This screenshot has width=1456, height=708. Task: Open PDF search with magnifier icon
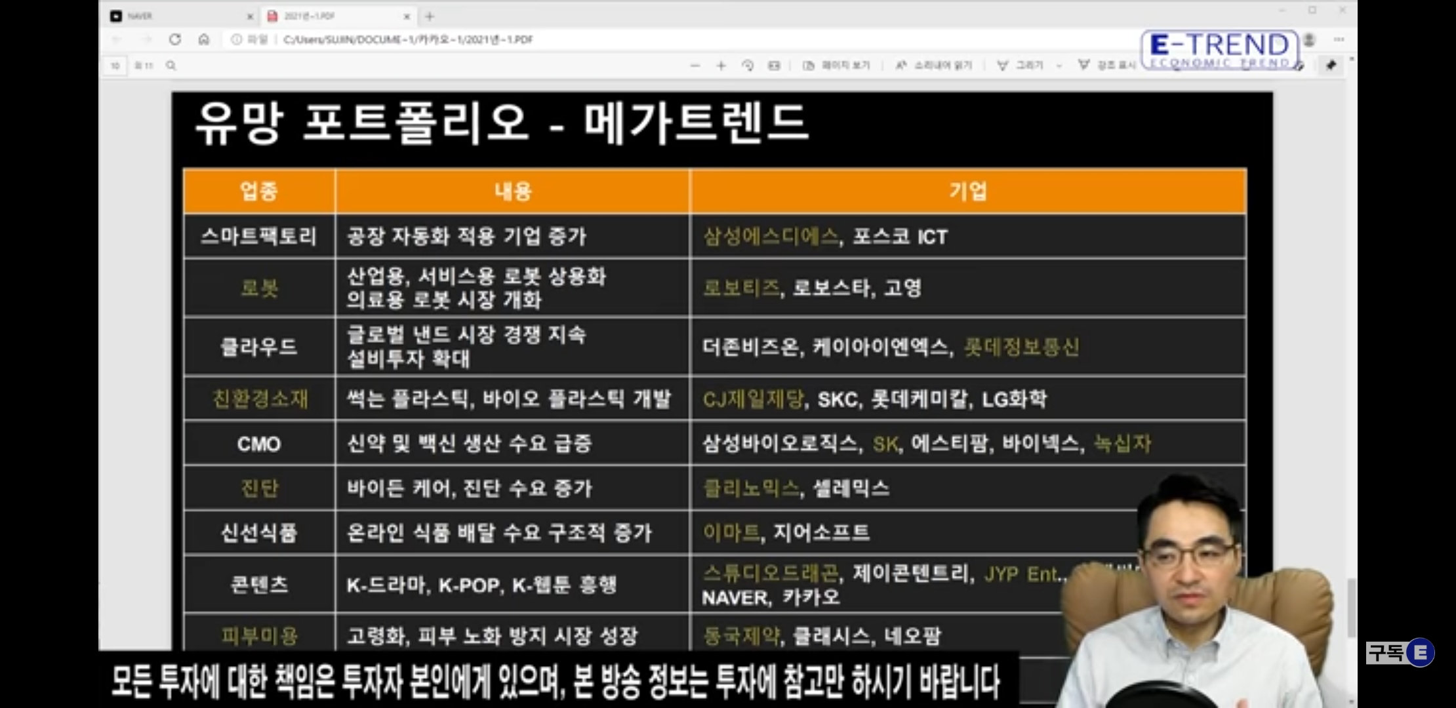pyautogui.click(x=171, y=66)
